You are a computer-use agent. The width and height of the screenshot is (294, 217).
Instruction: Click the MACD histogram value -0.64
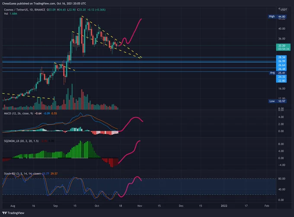point(38,113)
